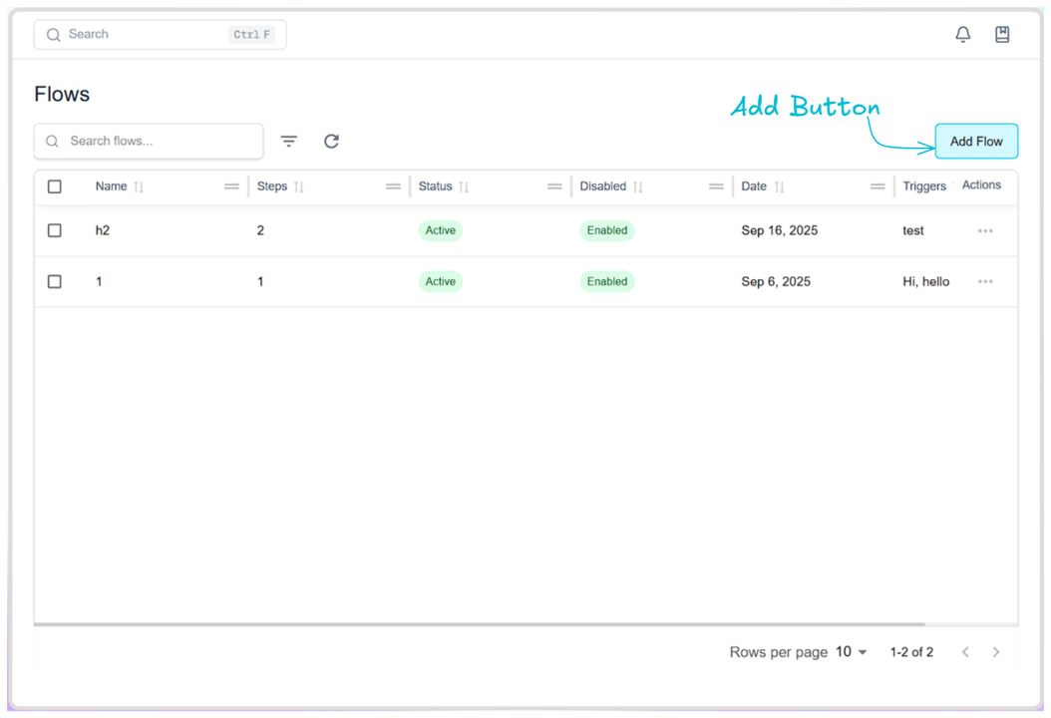Refresh the flows list

coord(331,141)
